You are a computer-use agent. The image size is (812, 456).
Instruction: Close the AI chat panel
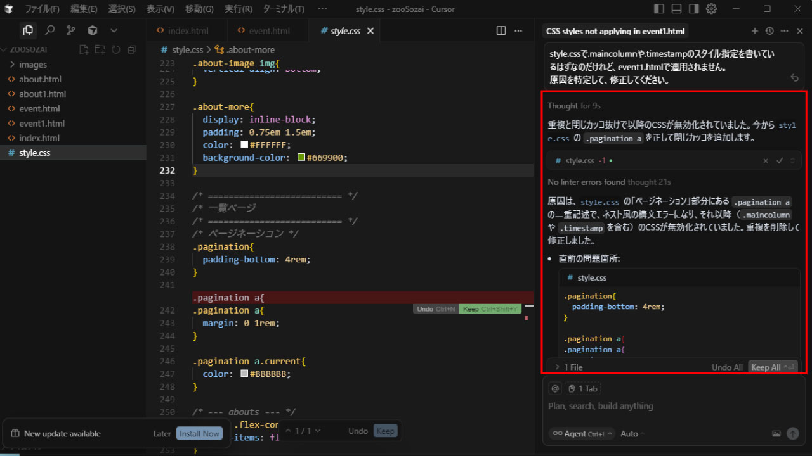(x=799, y=31)
